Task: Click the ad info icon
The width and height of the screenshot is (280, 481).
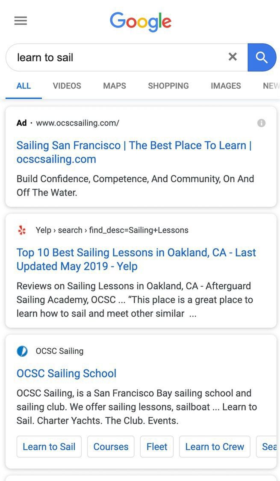Action: click(x=261, y=123)
